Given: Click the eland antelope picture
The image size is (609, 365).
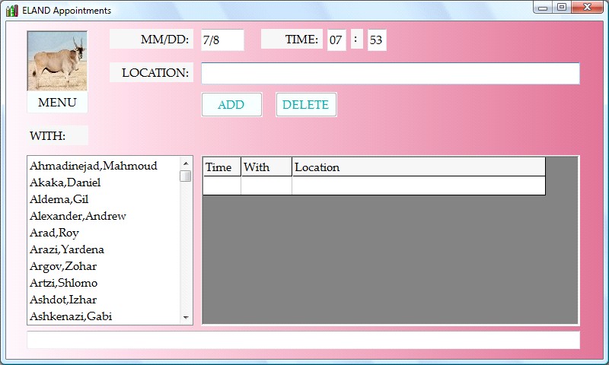Looking at the screenshot, I should coord(57,61).
